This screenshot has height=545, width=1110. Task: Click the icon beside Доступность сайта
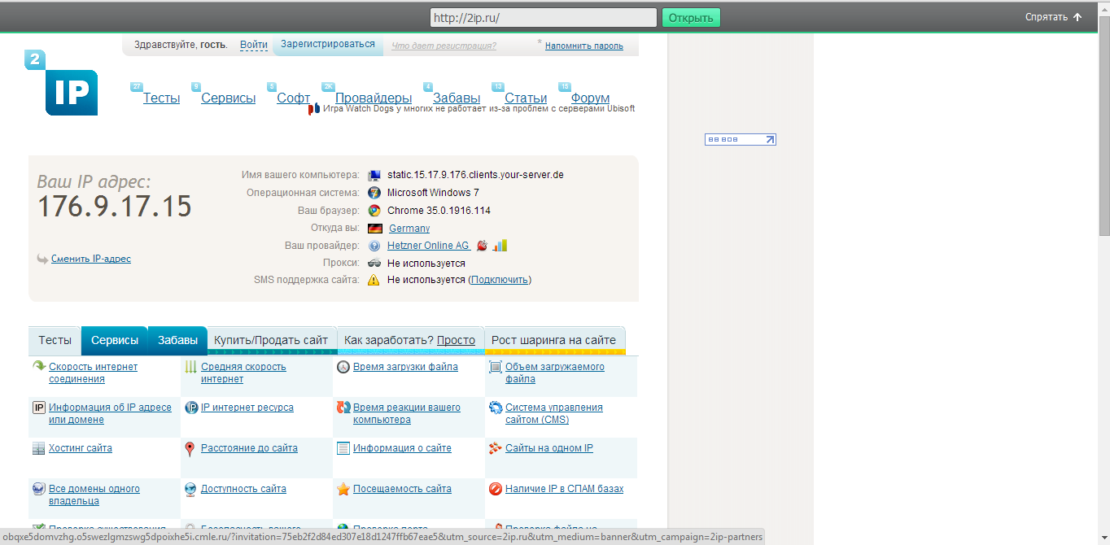(x=190, y=489)
